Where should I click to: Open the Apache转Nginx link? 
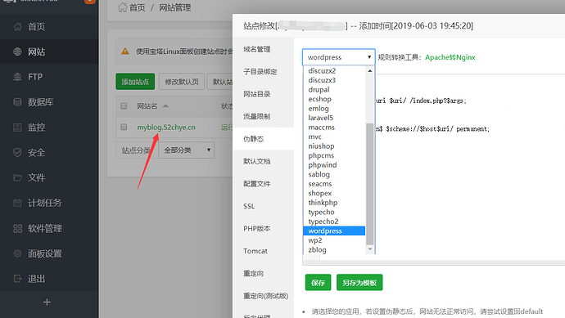(450, 57)
